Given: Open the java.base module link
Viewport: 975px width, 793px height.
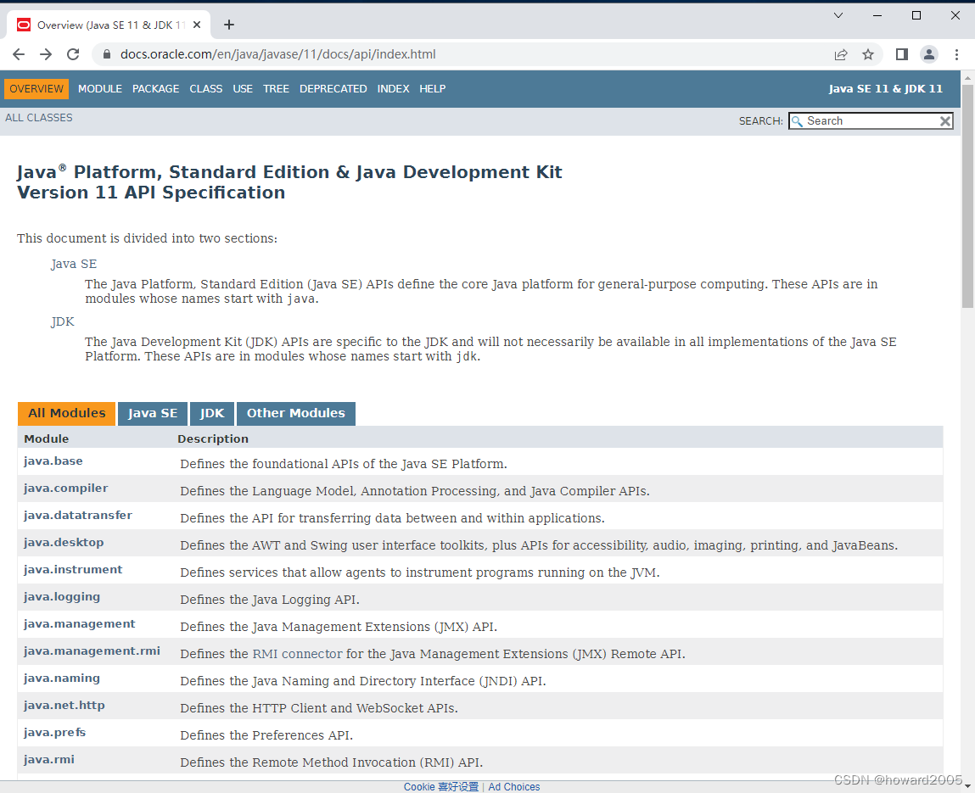Looking at the screenshot, I should [x=53, y=461].
